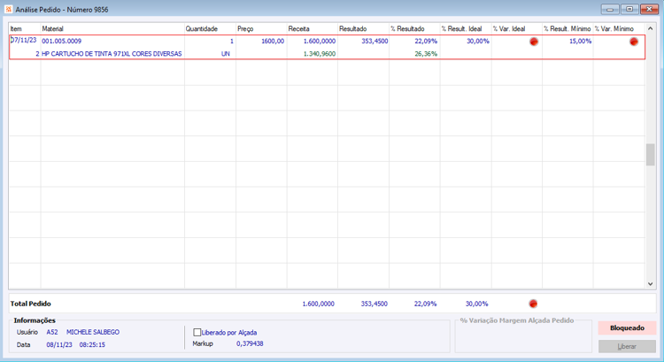The width and height of the screenshot is (664, 362).
Task: Click the application icon in title bar
Action: point(9,9)
